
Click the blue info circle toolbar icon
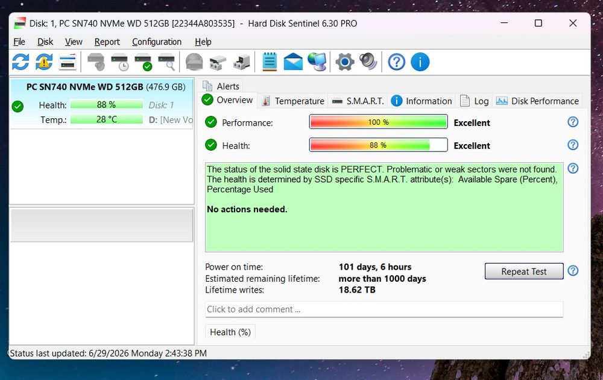pos(420,62)
